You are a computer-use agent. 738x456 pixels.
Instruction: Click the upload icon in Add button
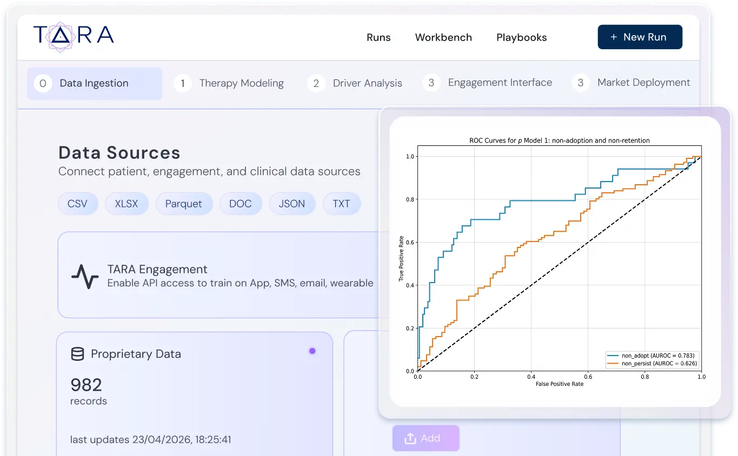410,438
